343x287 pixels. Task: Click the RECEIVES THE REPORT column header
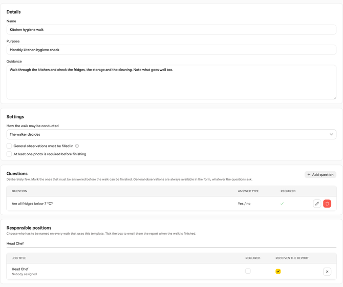click(x=292, y=258)
